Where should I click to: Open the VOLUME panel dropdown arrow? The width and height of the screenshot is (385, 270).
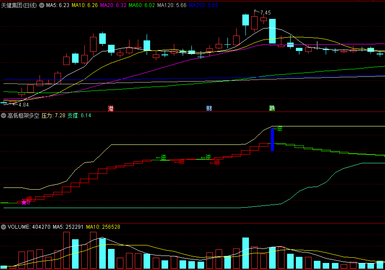click(x=4, y=227)
